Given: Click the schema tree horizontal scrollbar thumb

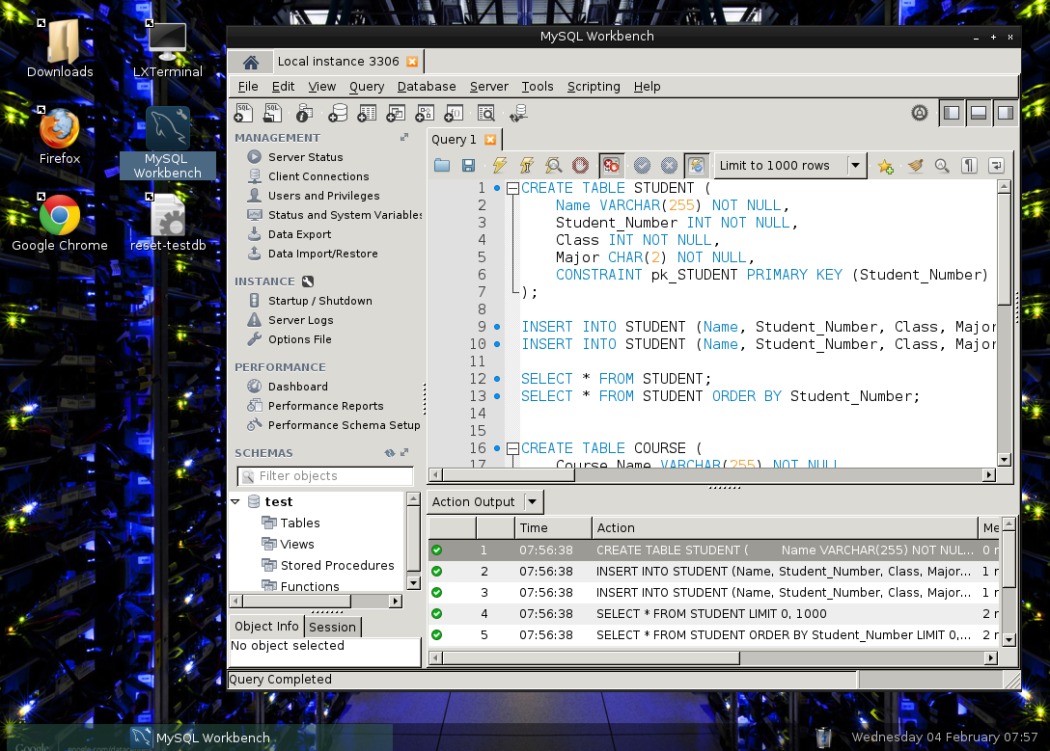Looking at the screenshot, I should [296, 602].
